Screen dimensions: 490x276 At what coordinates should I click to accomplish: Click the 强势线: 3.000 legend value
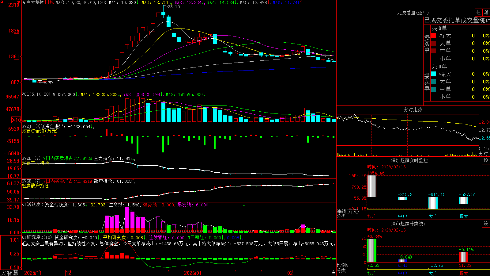[159, 205]
